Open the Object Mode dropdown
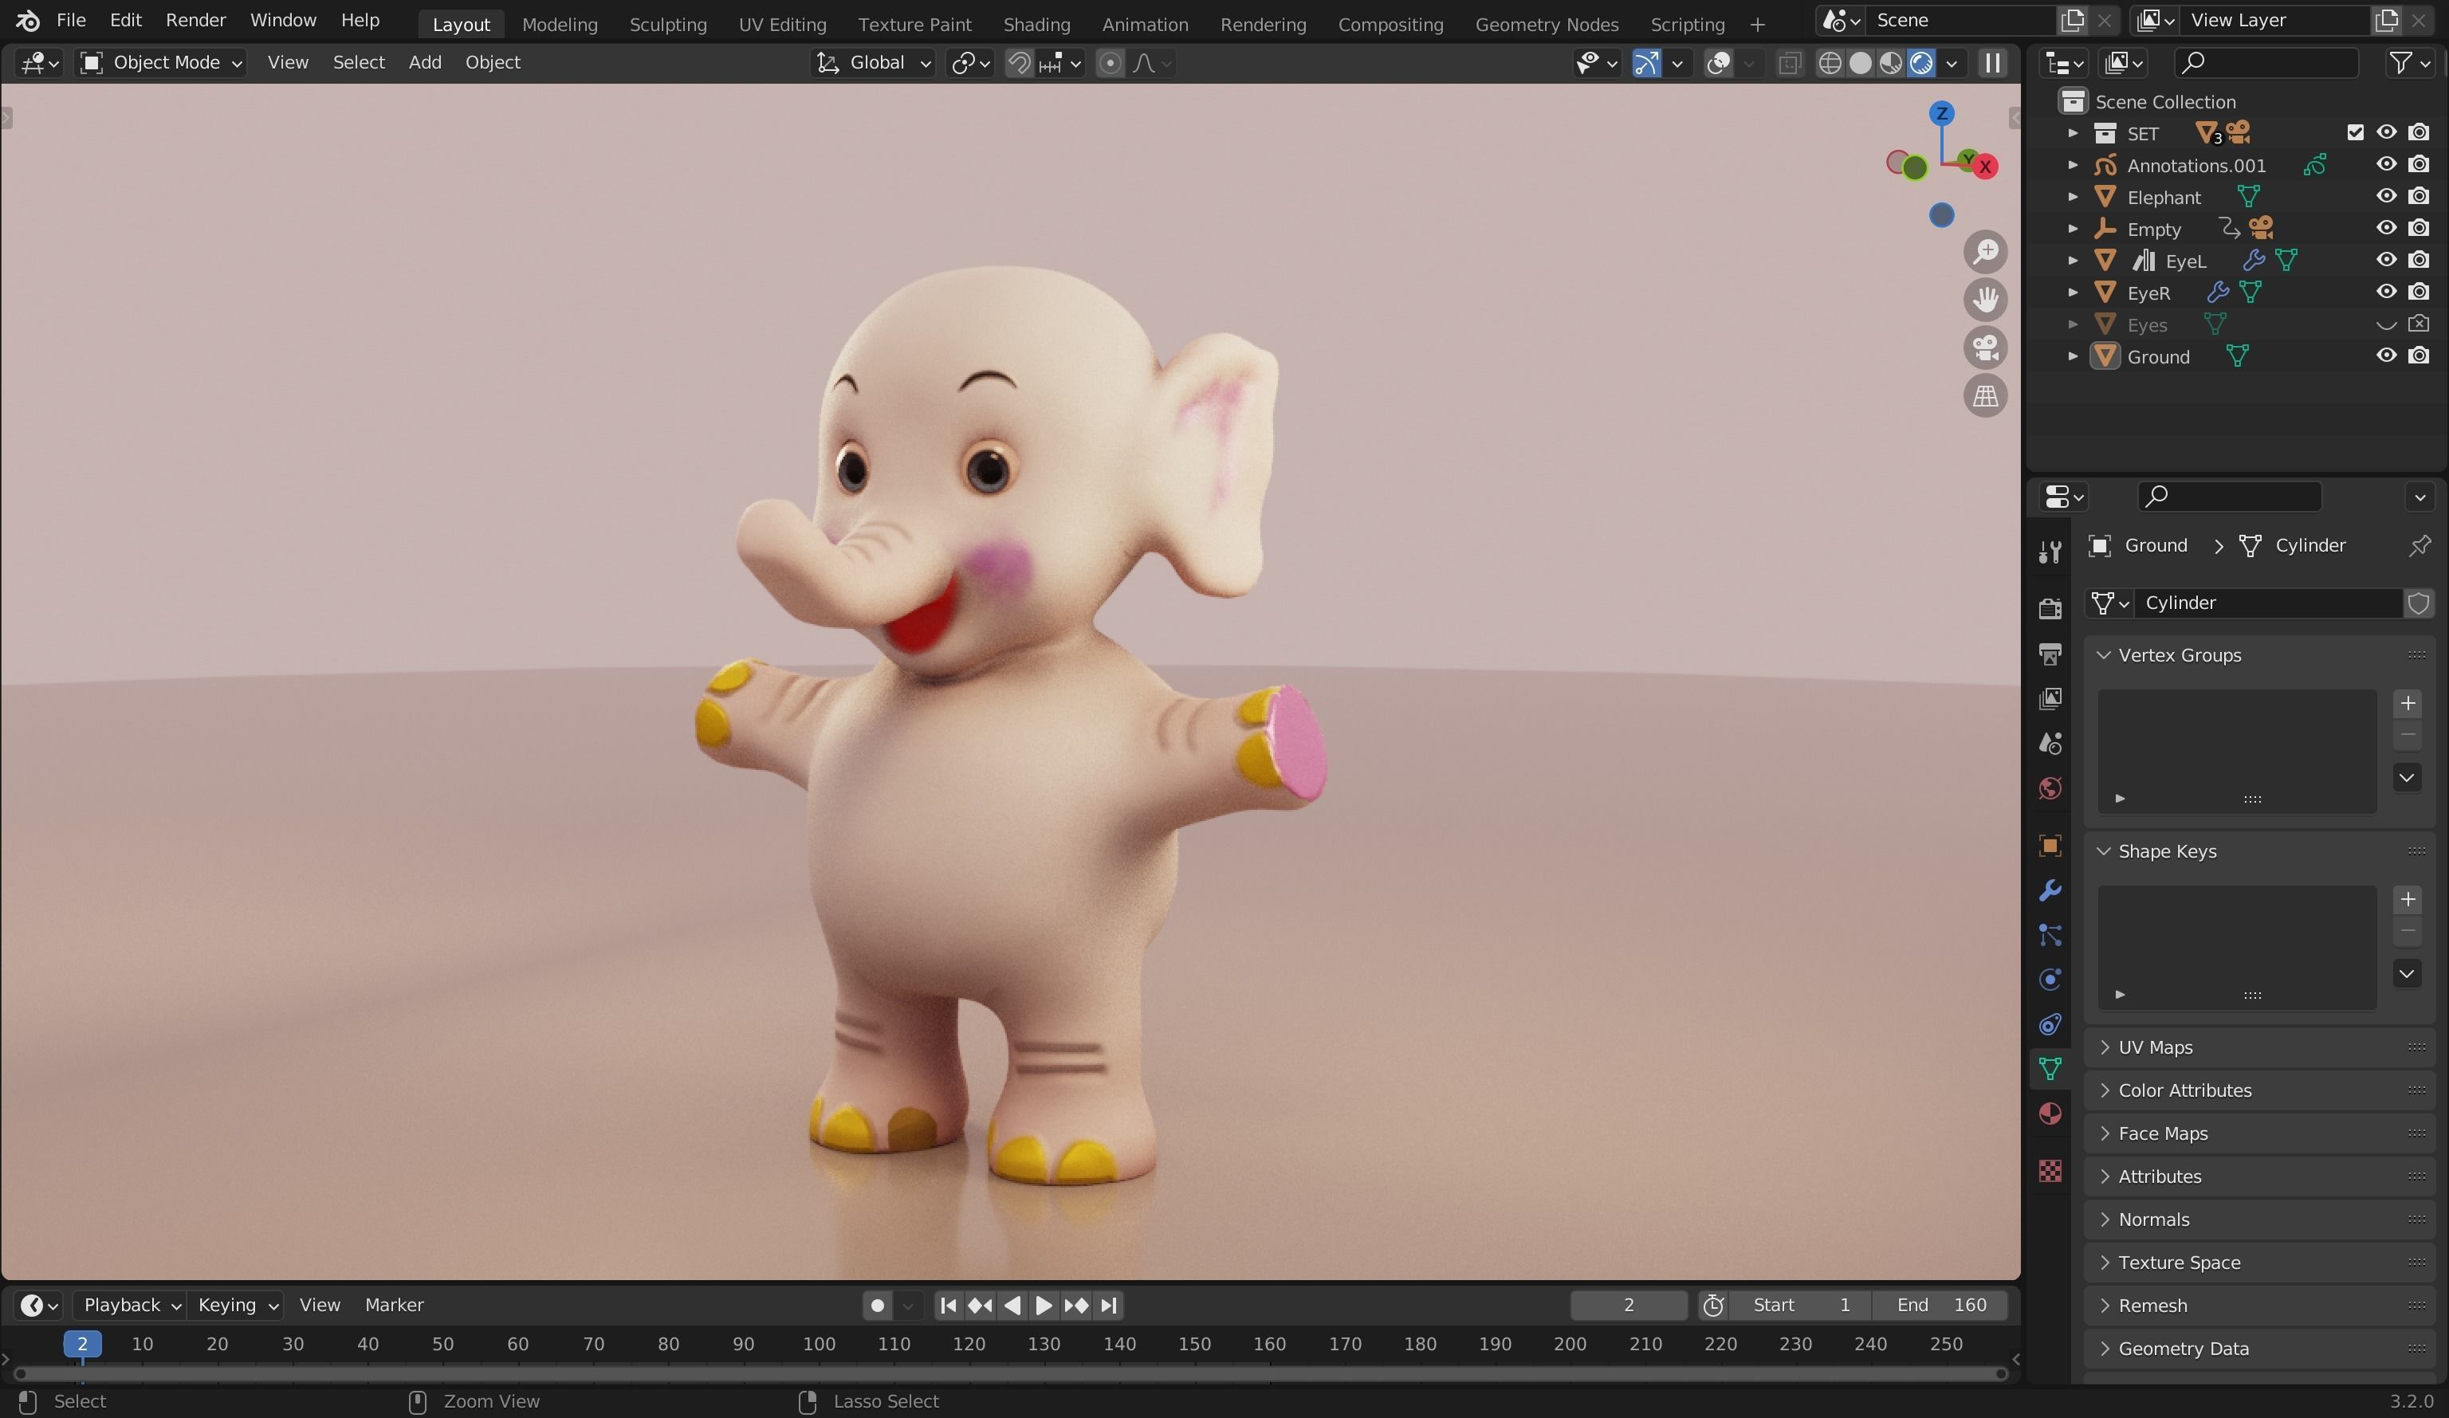The image size is (2449, 1418). (160, 63)
